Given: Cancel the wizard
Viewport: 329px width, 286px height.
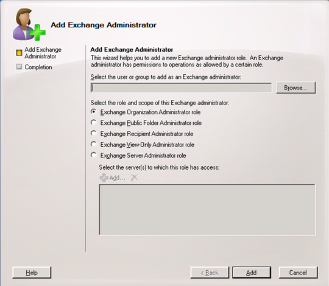Looking at the screenshot, I should pos(298,273).
